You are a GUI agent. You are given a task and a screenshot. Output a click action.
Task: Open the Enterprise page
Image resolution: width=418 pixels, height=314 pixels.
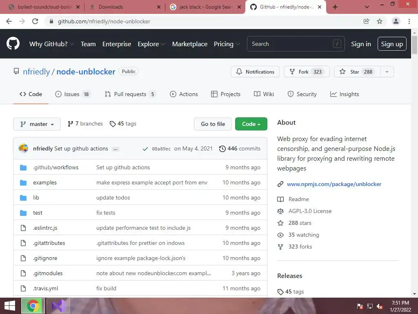point(117,44)
